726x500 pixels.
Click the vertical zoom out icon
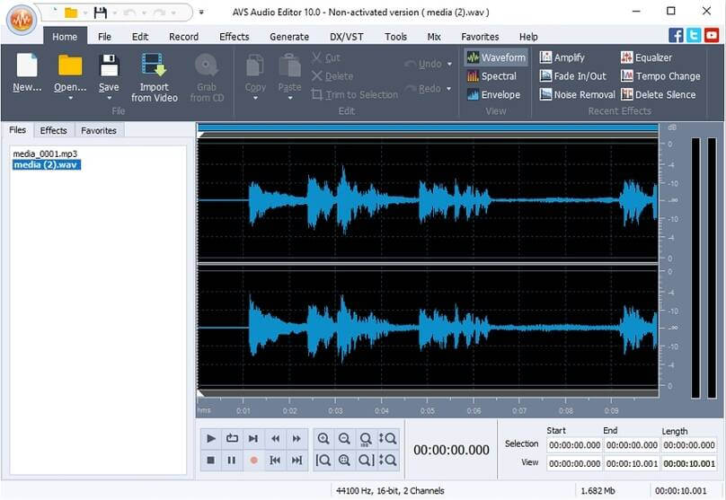pyautogui.click(x=387, y=461)
